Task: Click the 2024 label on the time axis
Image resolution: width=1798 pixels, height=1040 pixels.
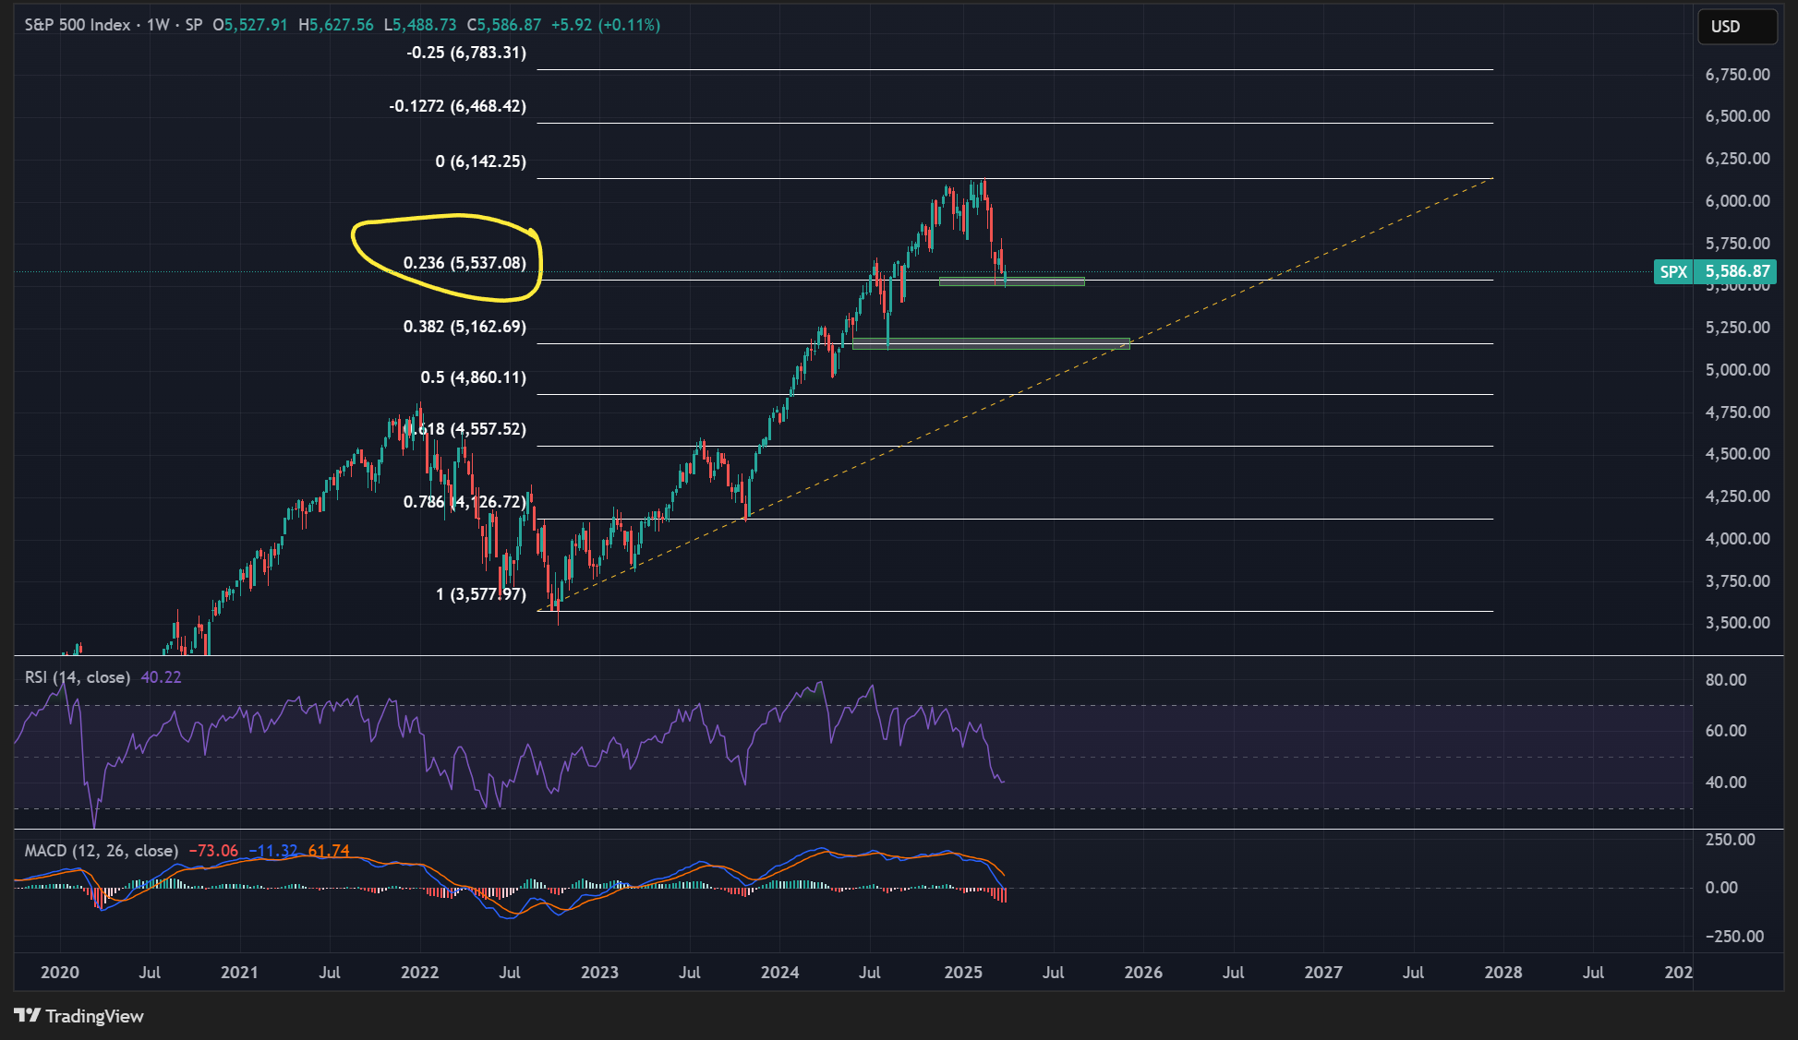Action: pos(779,973)
